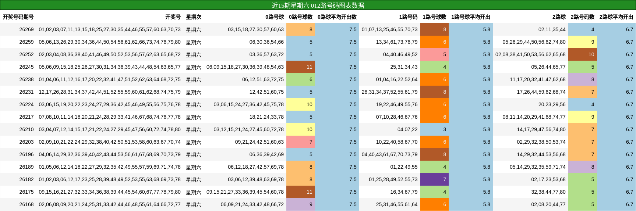Click 0路号球数 value 7 in row 26203
Image resolution: width=636 pixels, height=211 pixels.
click(x=301, y=142)
